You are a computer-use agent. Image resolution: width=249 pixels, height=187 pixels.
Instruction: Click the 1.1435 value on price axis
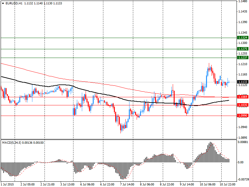(x=243, y=12)
